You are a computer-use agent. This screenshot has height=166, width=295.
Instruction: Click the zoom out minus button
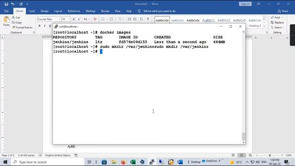pos(257,155)
